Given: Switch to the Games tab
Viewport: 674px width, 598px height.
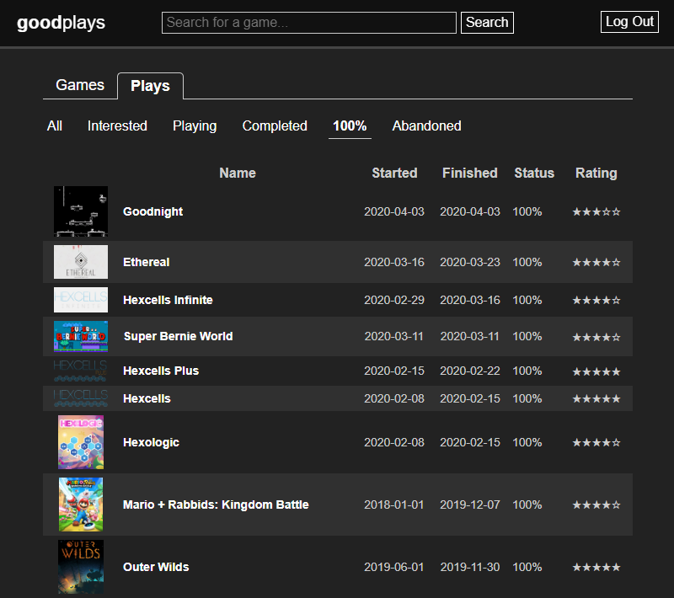Looking at the screenshot, I should [x=80, y=85].
